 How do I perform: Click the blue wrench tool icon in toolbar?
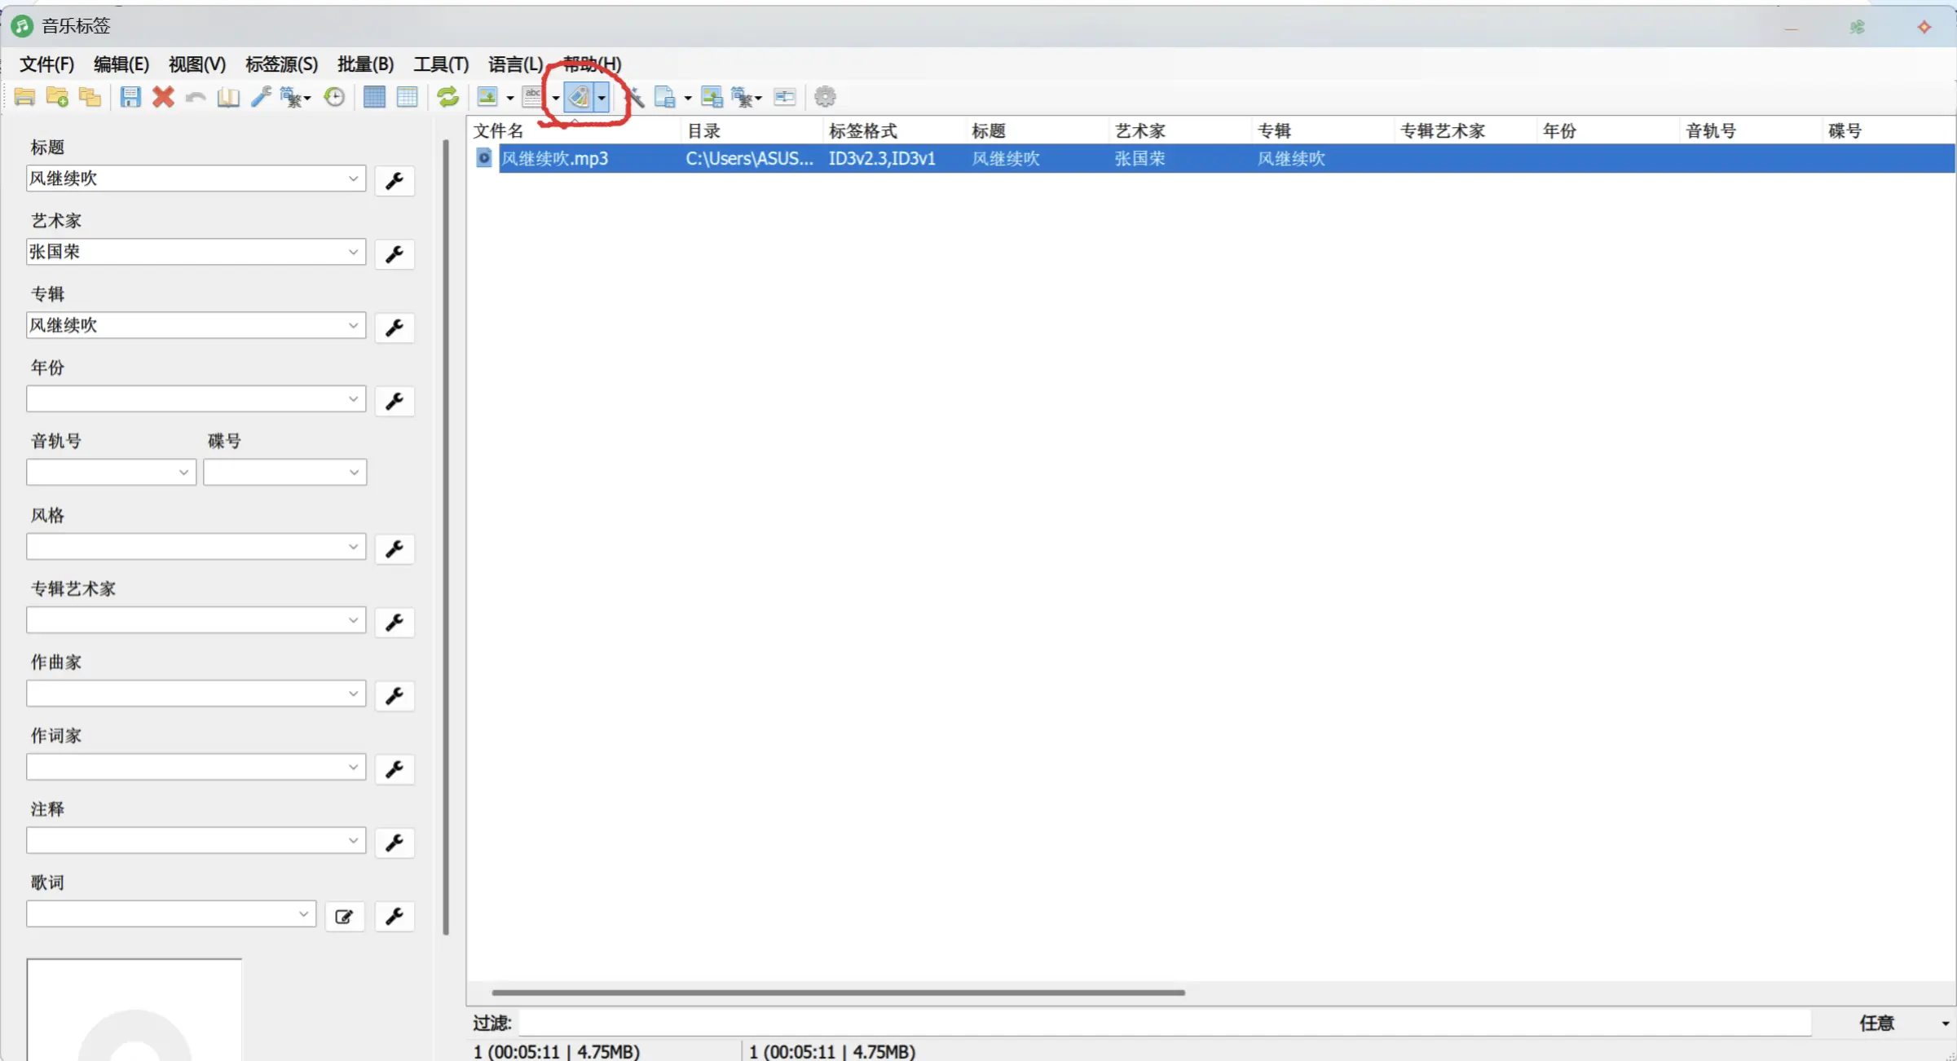click(x=261, y=97)
